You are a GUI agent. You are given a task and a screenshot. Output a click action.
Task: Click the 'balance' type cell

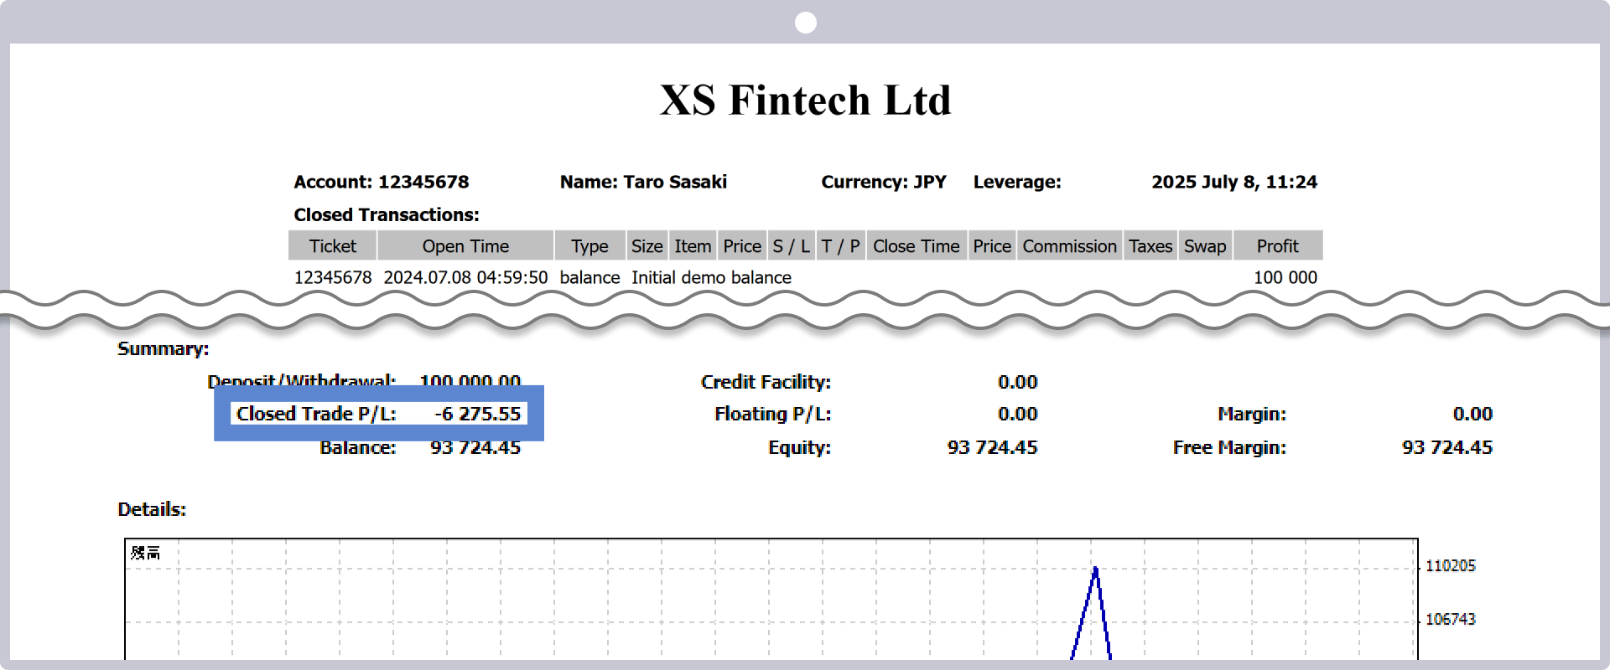(x=589, y=277)
